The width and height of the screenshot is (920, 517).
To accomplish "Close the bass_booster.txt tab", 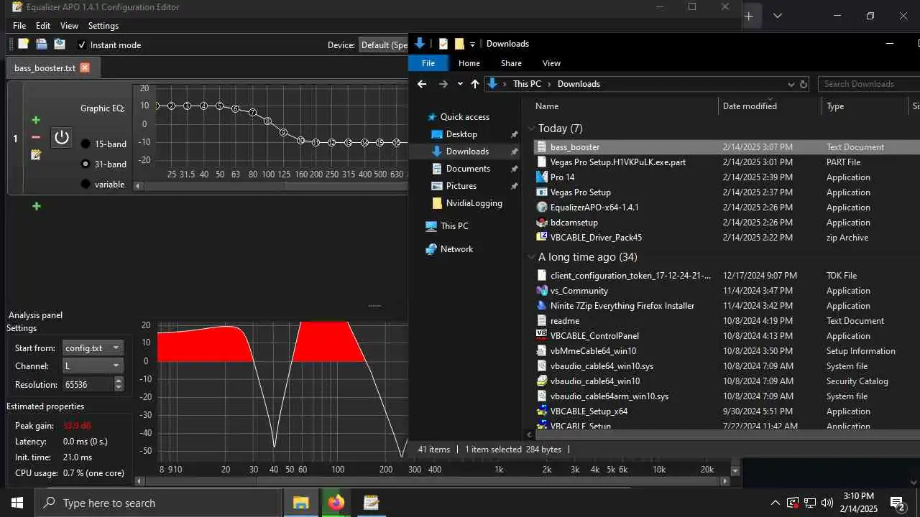I will [85, 67].
